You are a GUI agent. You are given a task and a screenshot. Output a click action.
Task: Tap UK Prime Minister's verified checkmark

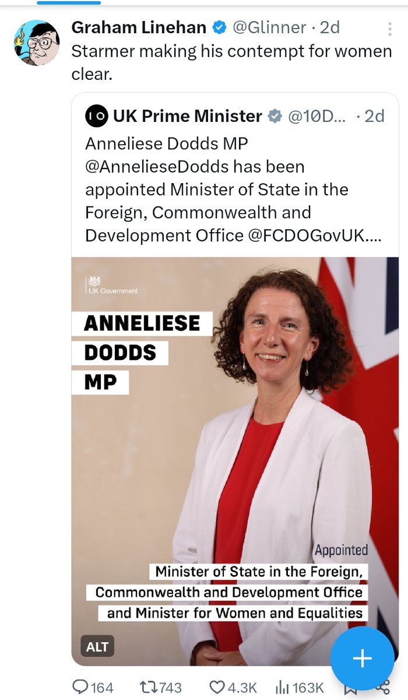pyautogui.click(x=275, y=116)
